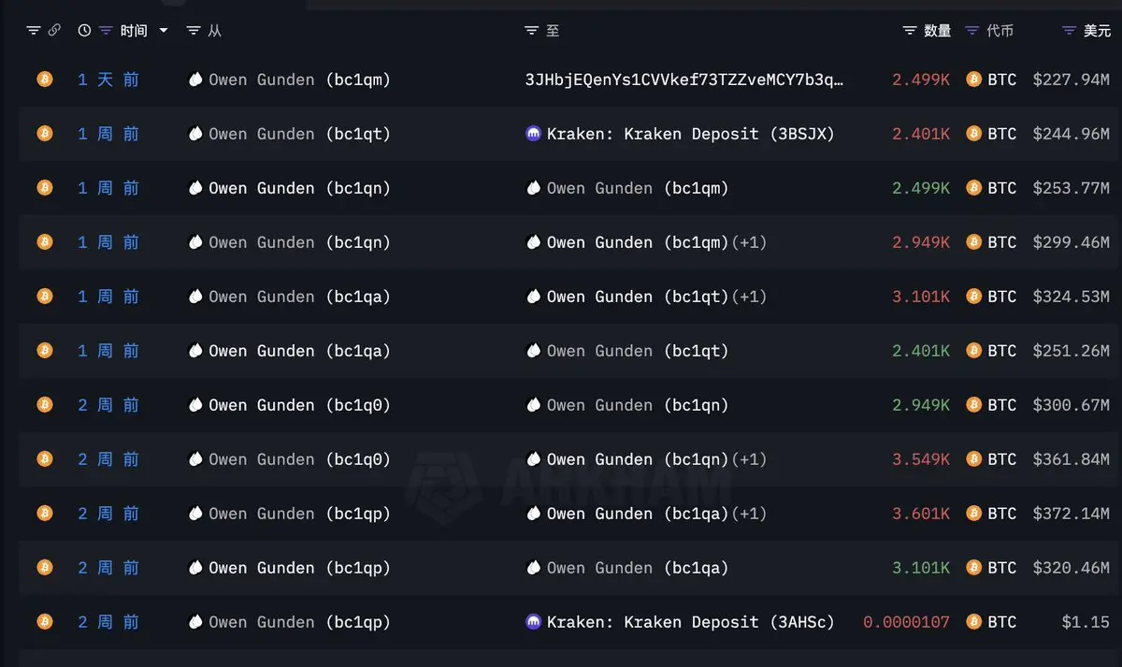Click the USD value $299.46M
The height and width of the screenshot is (667, 1122).
click(1072, 242)
